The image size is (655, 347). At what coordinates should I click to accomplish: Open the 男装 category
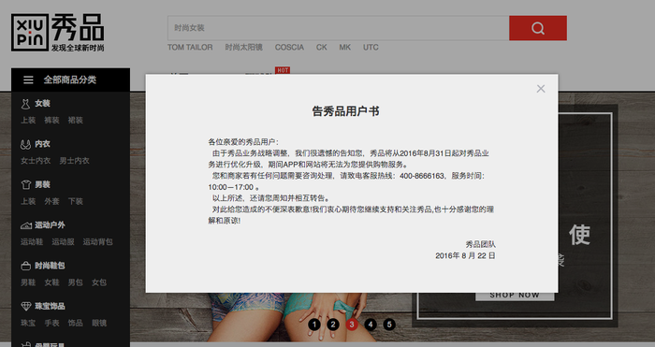[x=43, y=184]
